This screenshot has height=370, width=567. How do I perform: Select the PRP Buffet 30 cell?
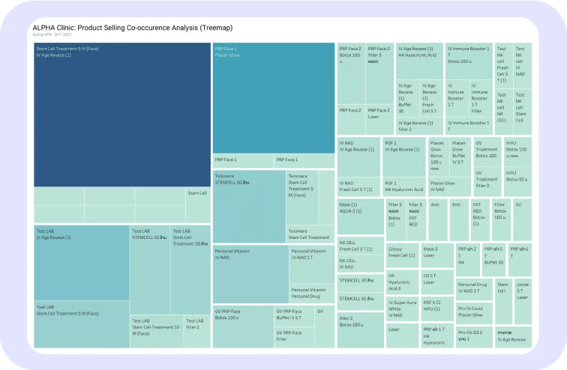pos(493,260)
